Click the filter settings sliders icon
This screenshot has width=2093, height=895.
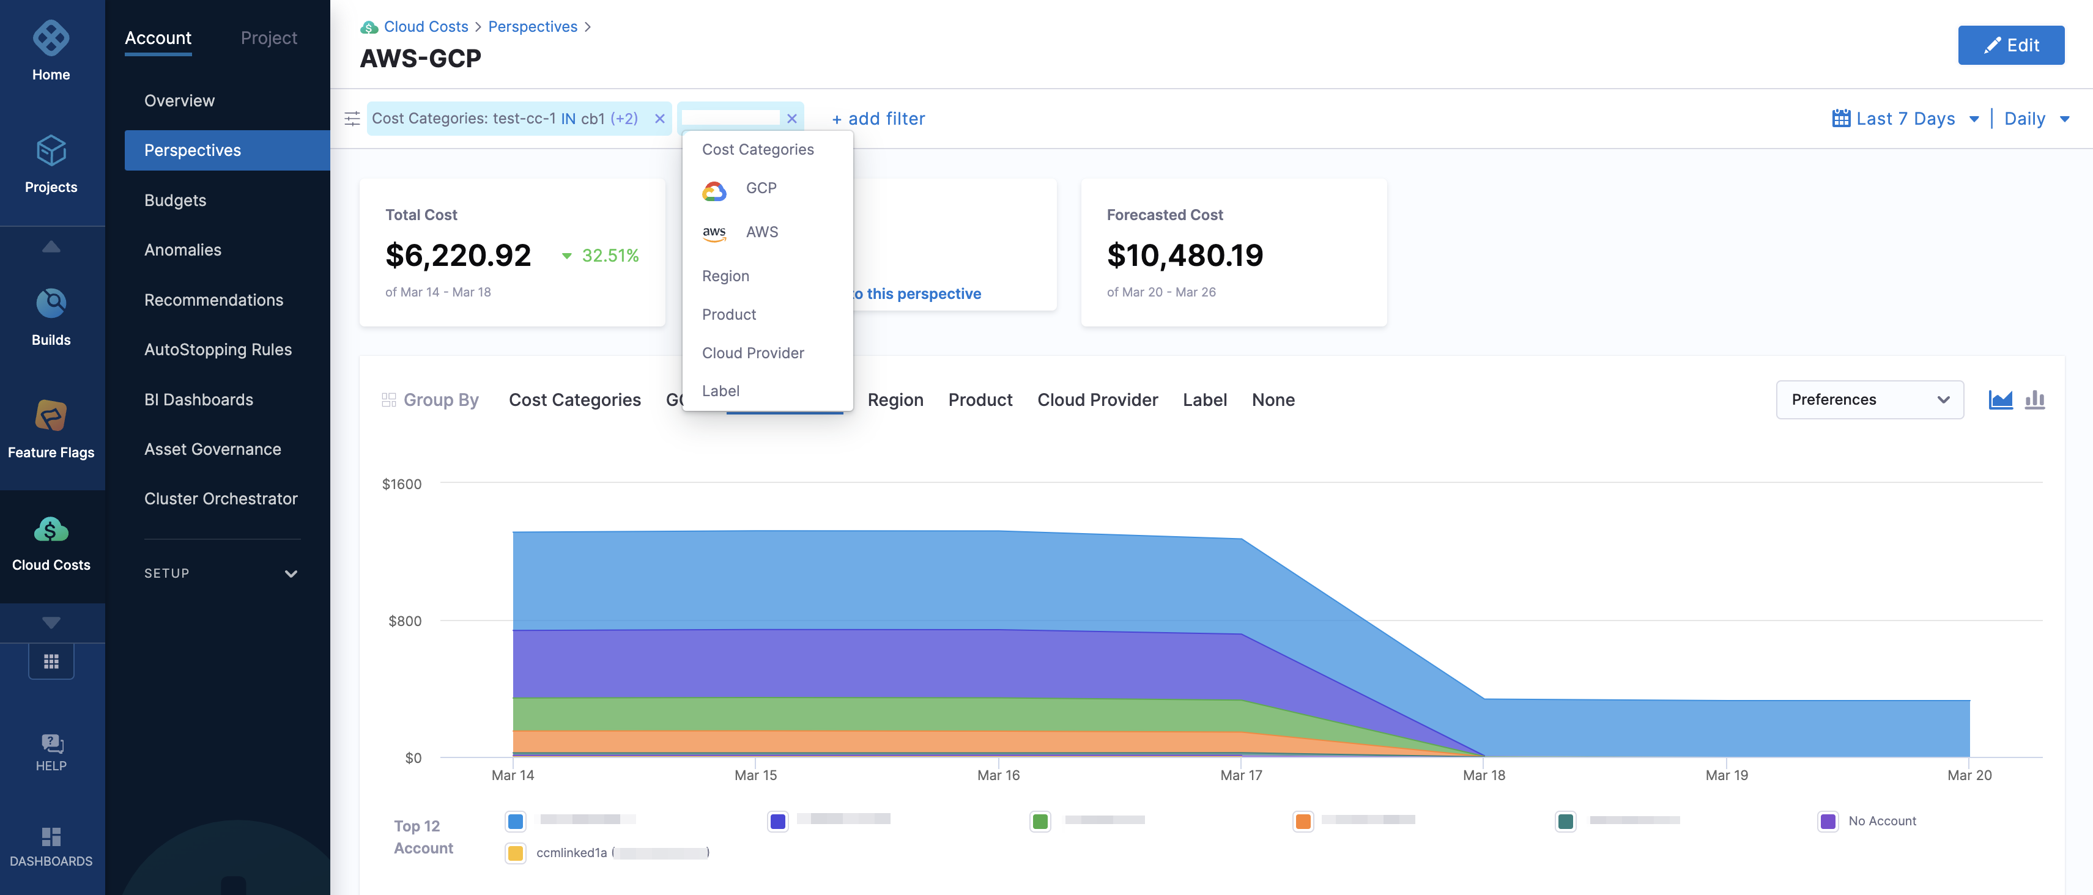352,119
